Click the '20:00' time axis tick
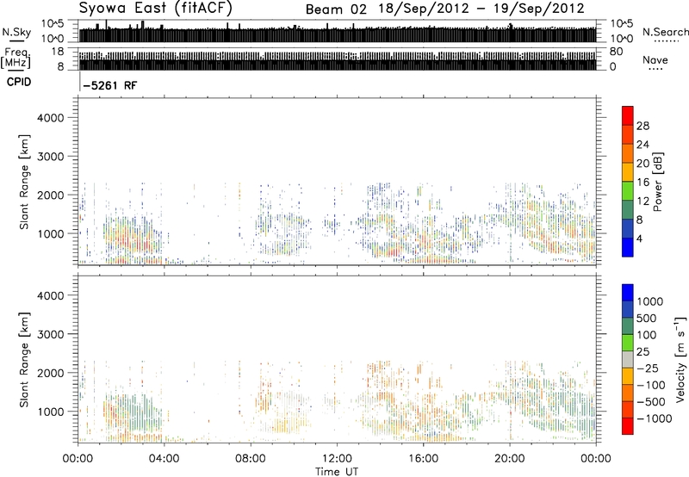This screenshot has width=689, height=477. (x=509, y=459)
